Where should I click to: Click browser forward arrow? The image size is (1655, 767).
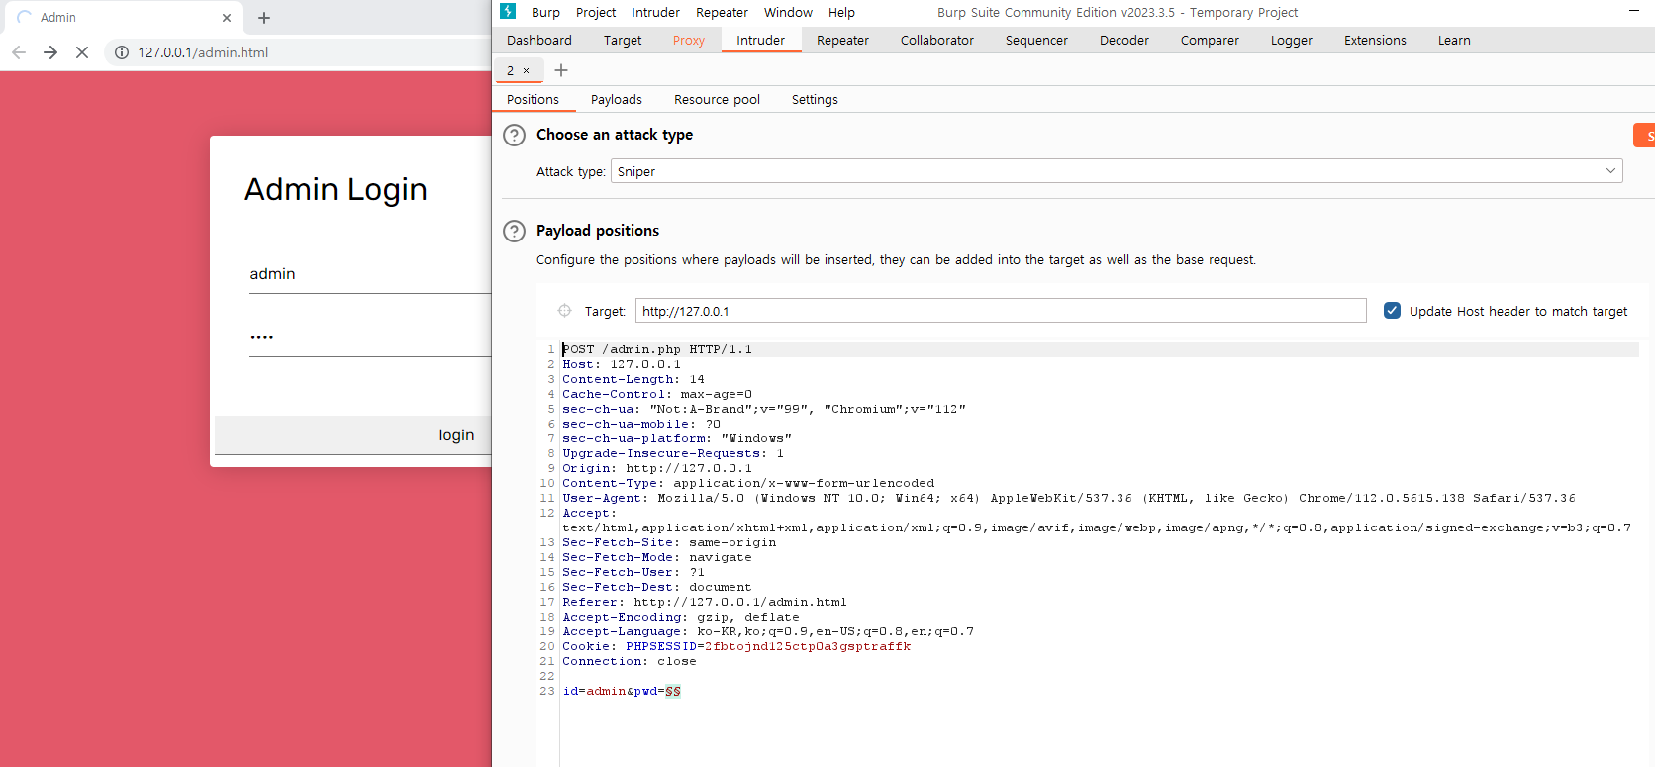(x=50, y=52)
